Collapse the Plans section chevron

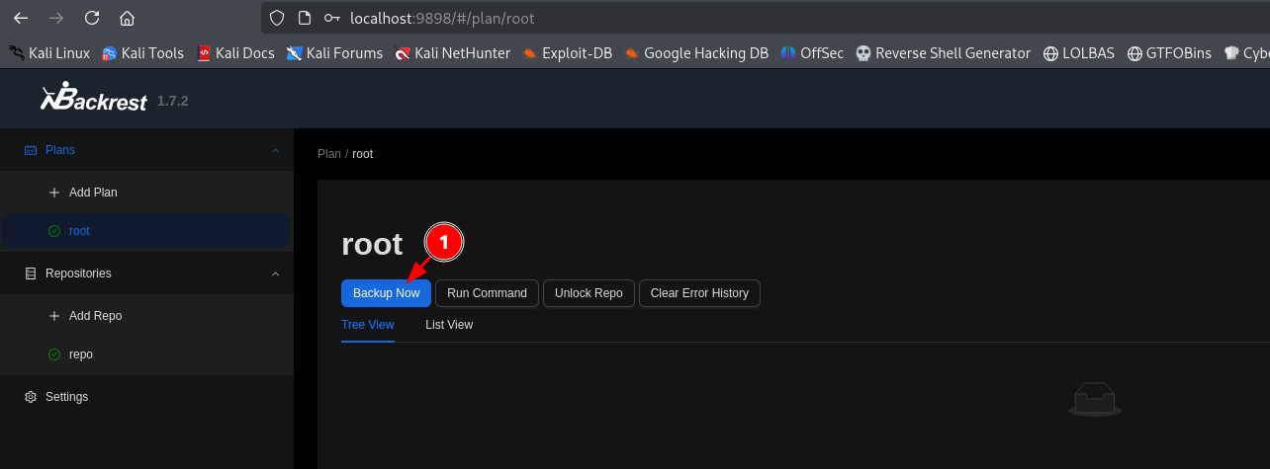(275, 150)
